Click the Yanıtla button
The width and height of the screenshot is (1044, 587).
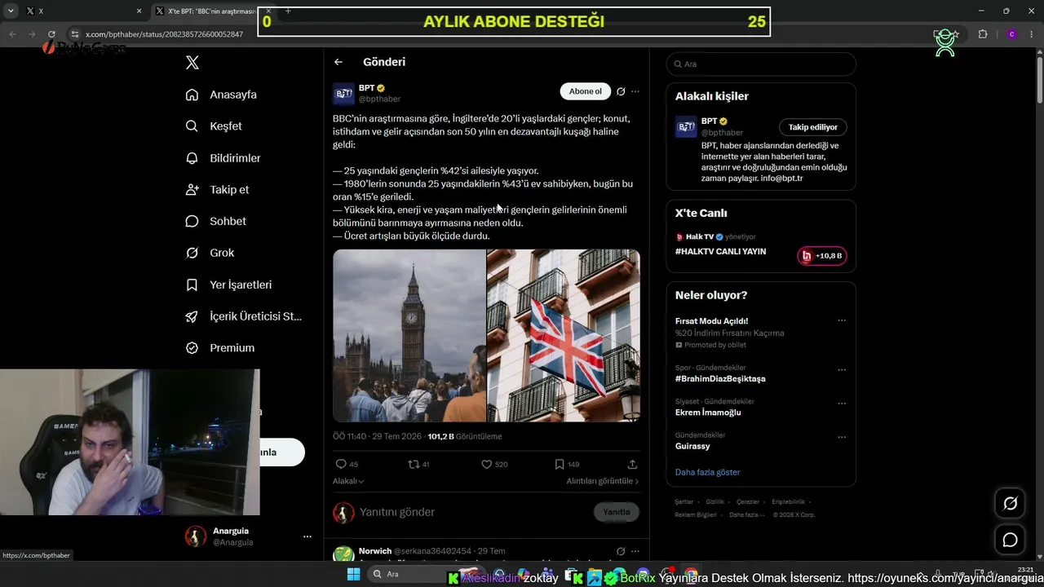click(617, 512)
